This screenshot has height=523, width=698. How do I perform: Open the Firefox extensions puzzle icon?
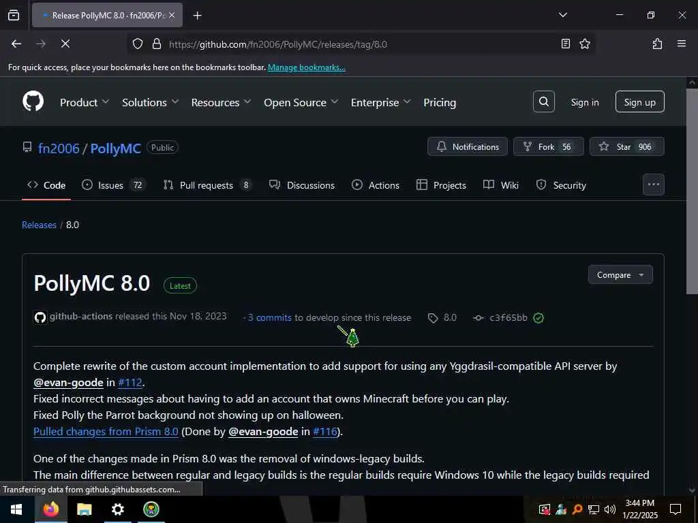point(657,44)
